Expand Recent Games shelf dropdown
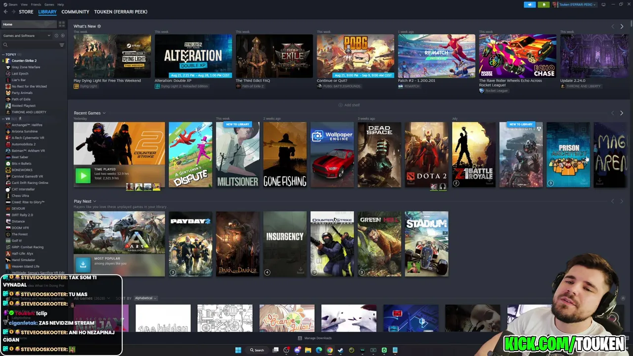Image resolution: width=633 pixels, height=356 pixels. [x=104, y=113]
